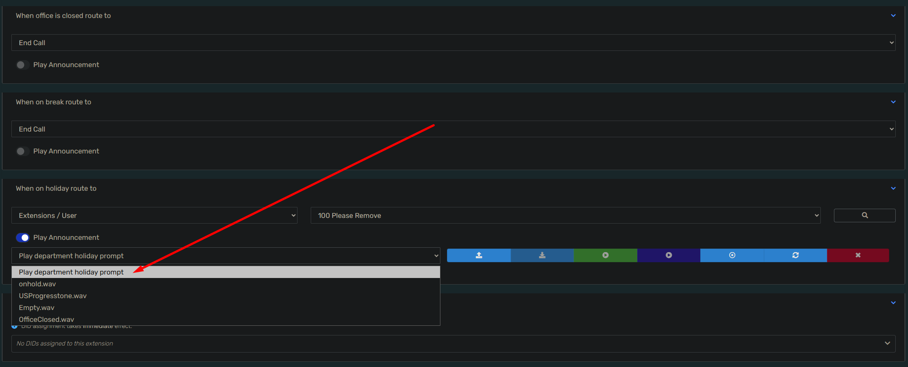Open the 100 Please Remove dropdown

pyautogui.click(x=565, y=215)
